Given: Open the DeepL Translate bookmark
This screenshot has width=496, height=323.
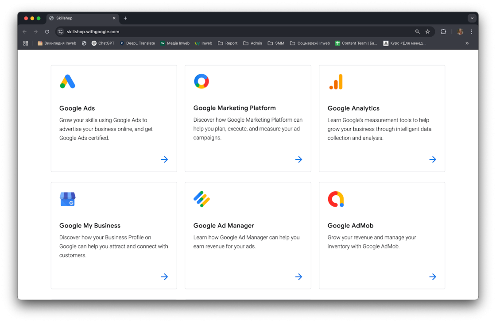Looking at the screenshot, I should [137, 43].
